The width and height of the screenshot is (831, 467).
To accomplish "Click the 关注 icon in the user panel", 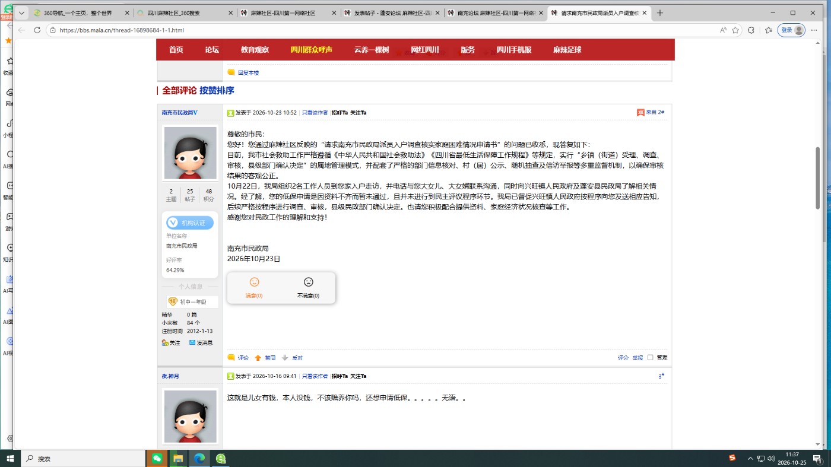I will pos(165,342).
